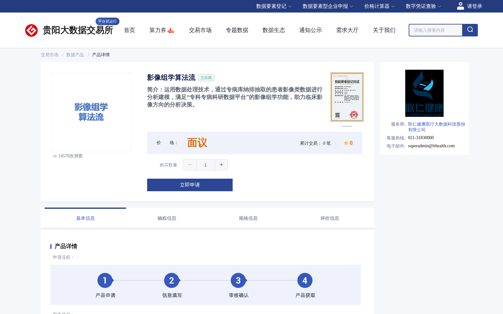Click the purchase quantity number field
Screen dimensions: 503x314
[x=206, y=165]
